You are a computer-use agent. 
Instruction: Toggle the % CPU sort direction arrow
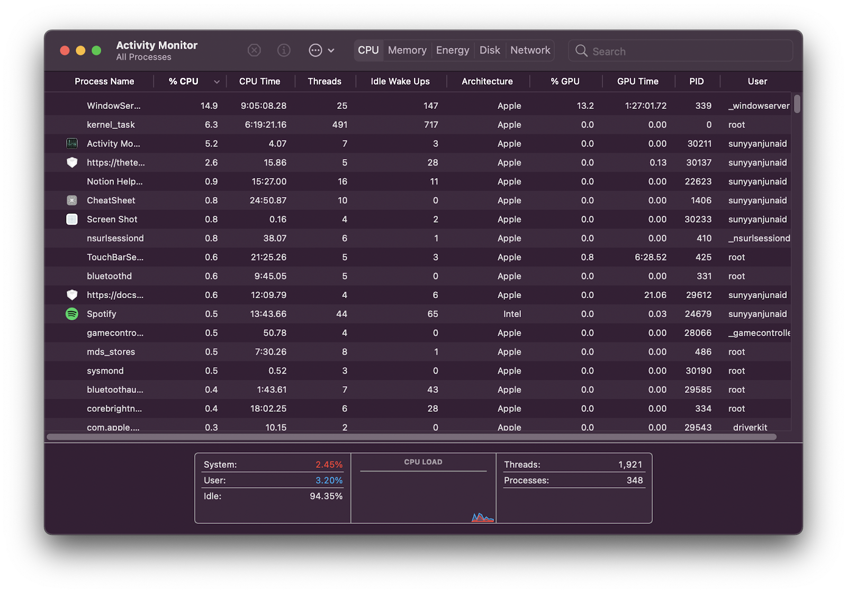point(217,82)
